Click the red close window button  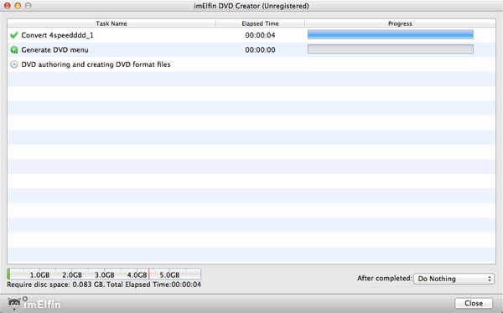coord(7,6)
